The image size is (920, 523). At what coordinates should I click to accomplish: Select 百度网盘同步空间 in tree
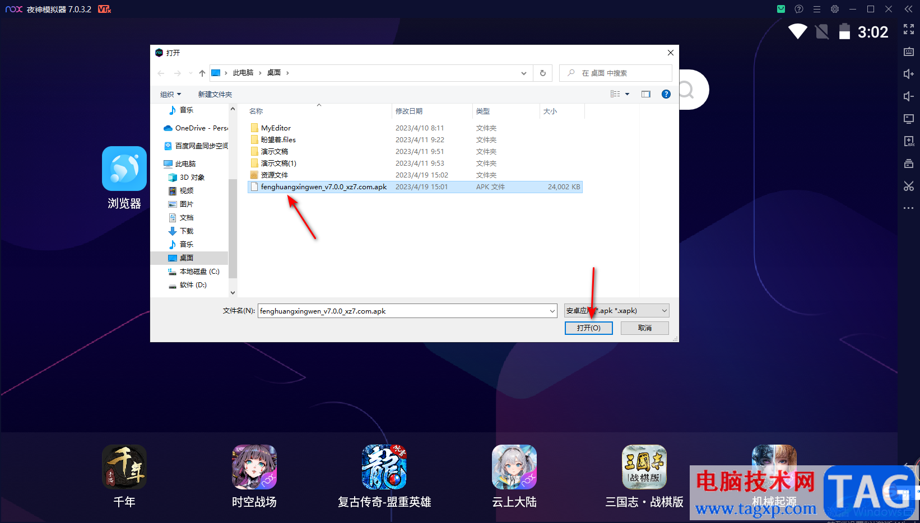pos(196,146)
